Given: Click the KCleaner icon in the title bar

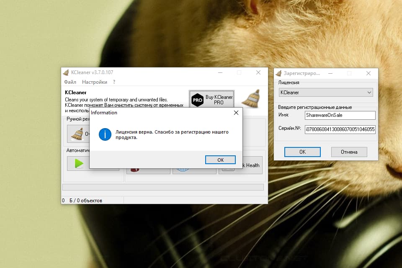Looking at the screenshot, I should (x=65, y=72).
